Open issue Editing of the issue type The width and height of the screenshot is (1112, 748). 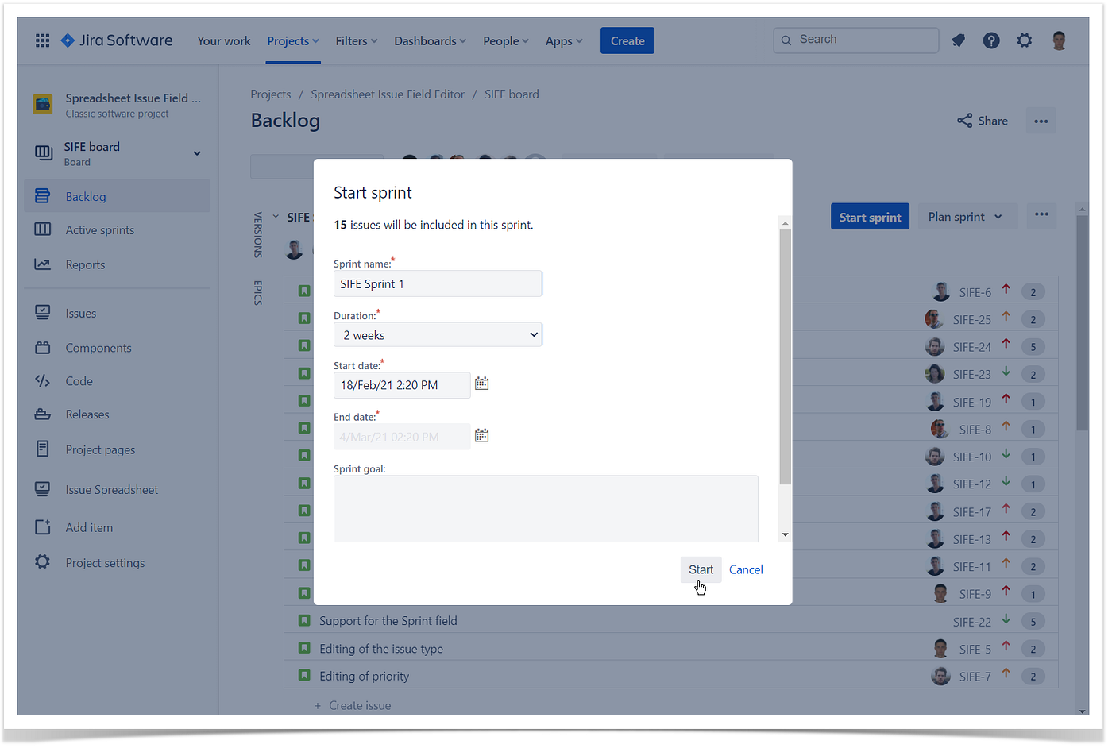381,649
